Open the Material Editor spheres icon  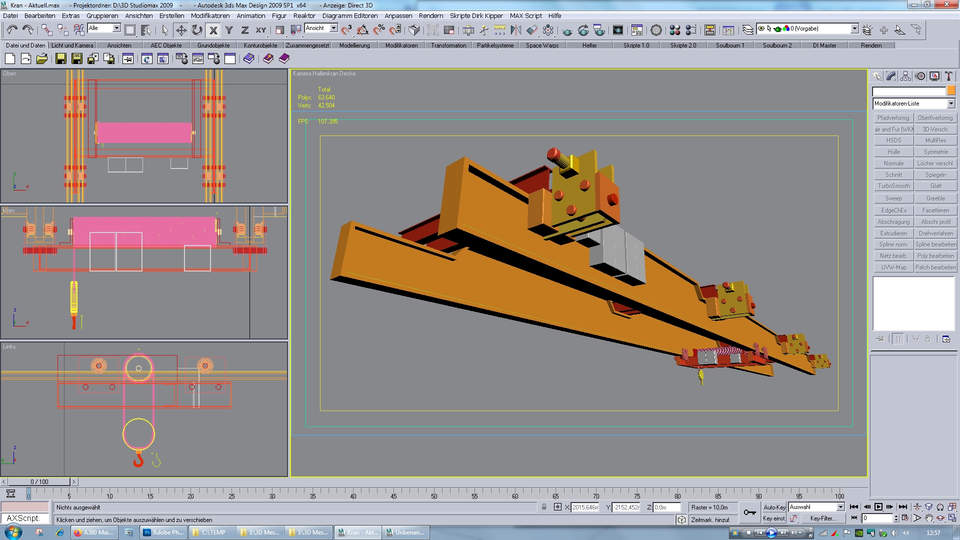pos(674,30)
